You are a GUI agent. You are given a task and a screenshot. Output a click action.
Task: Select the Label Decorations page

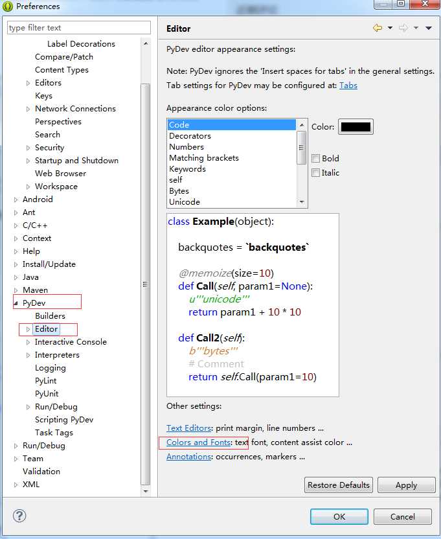click(x=81, y=44)
